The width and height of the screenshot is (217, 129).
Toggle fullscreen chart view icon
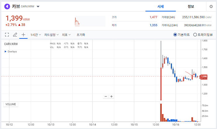[x=7, y=35]
